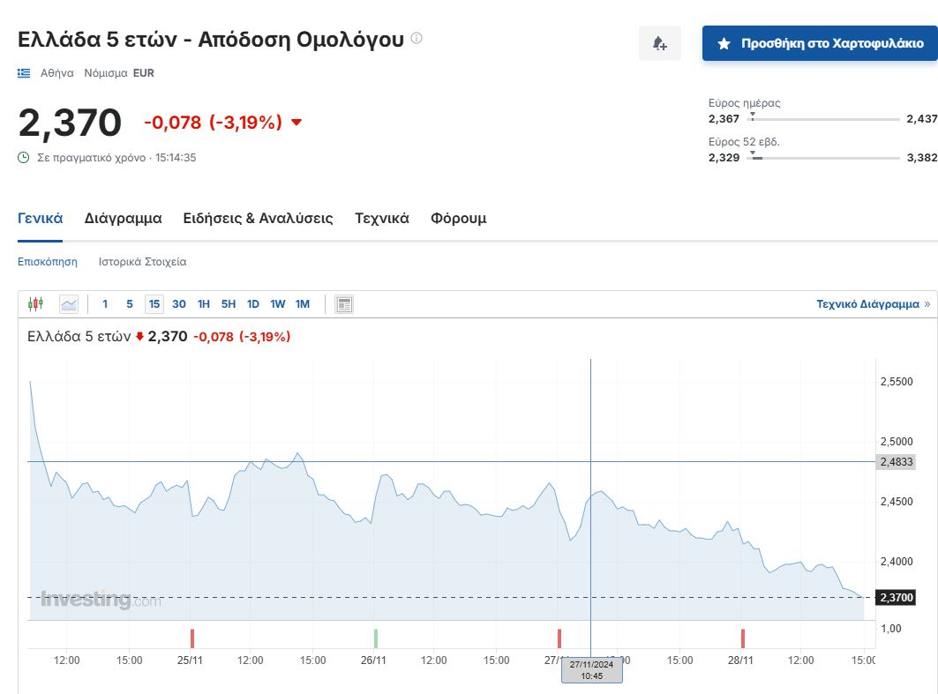This screenshot has width=938, height=694.
Task: Select the 30-minute chart interval
Action: [179, 304]
